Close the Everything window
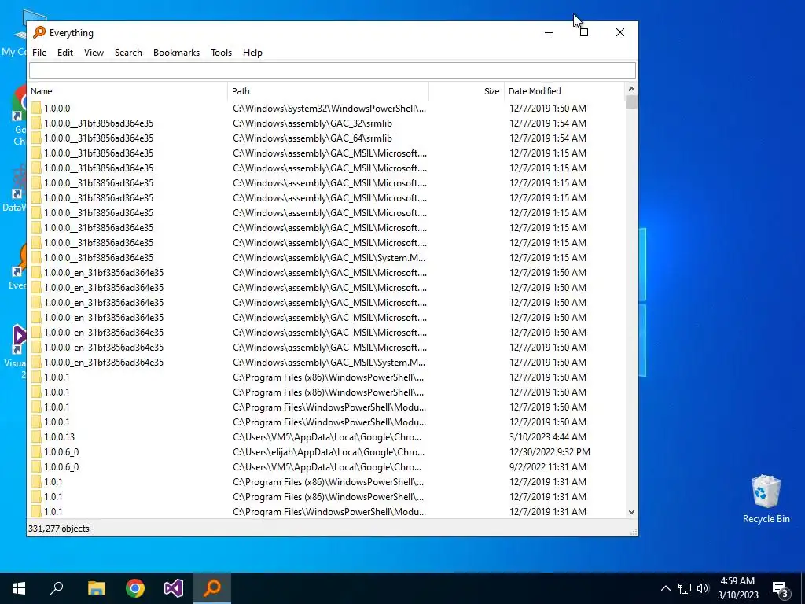Viewport: 805px width, 604px height. point(620,32)
